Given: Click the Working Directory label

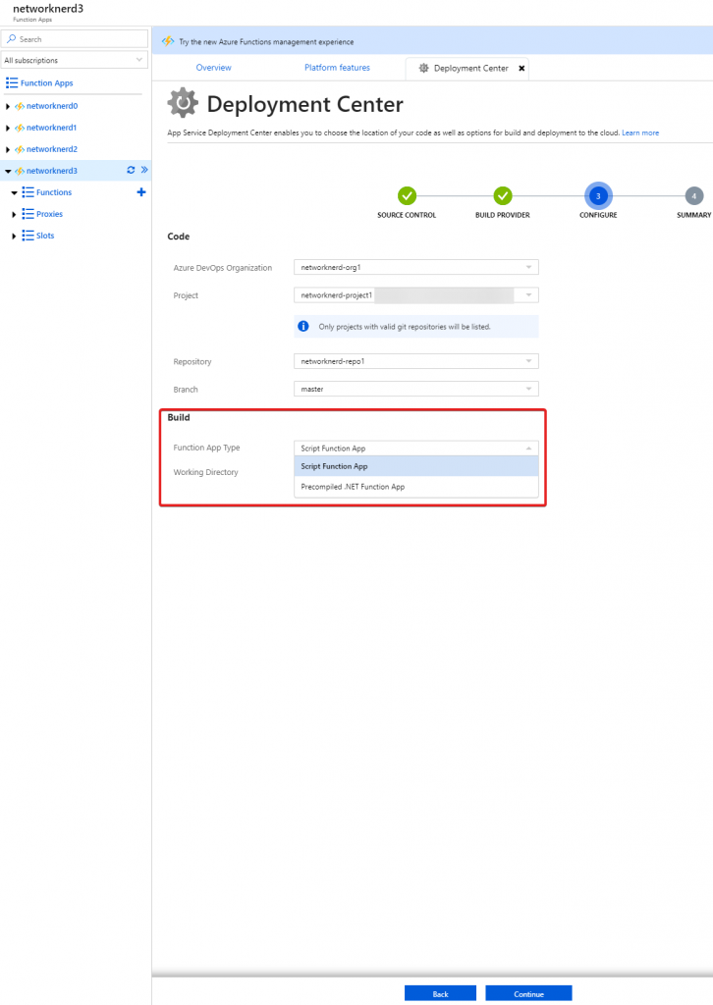Looking at the screenshot, I should [205, 472].
